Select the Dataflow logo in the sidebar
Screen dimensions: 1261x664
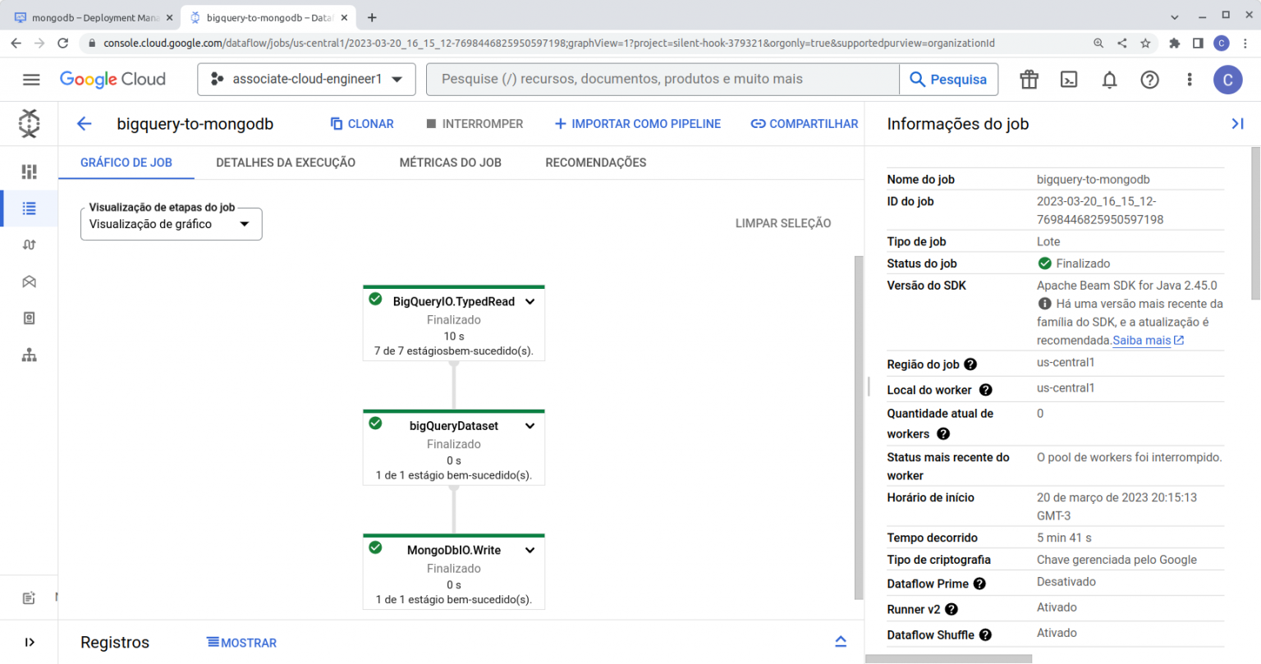pos(29,123)
